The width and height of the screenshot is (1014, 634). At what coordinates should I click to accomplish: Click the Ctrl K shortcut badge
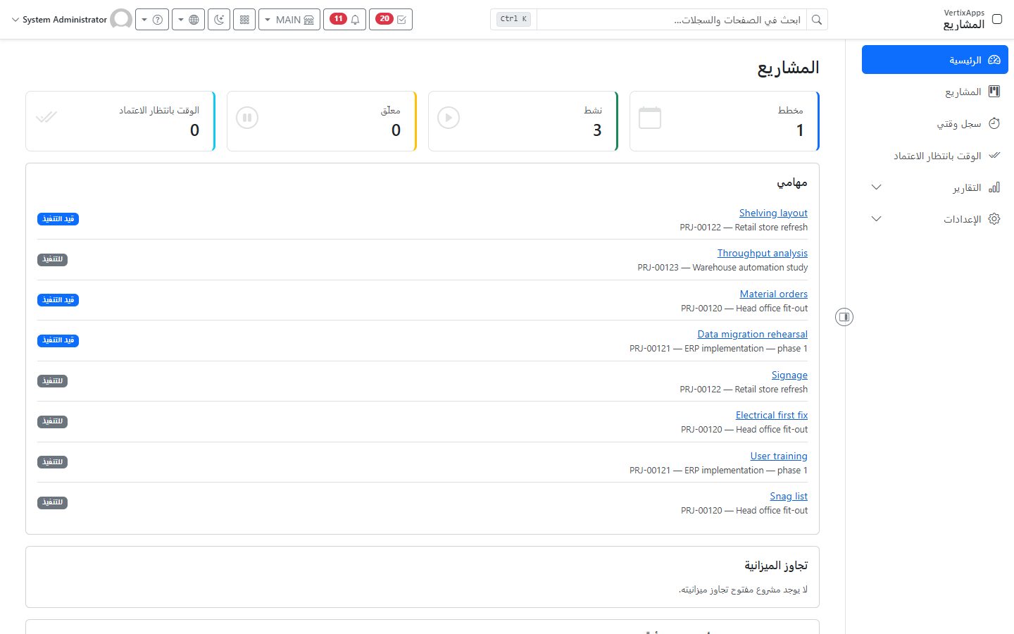click(x=514, y=19)
